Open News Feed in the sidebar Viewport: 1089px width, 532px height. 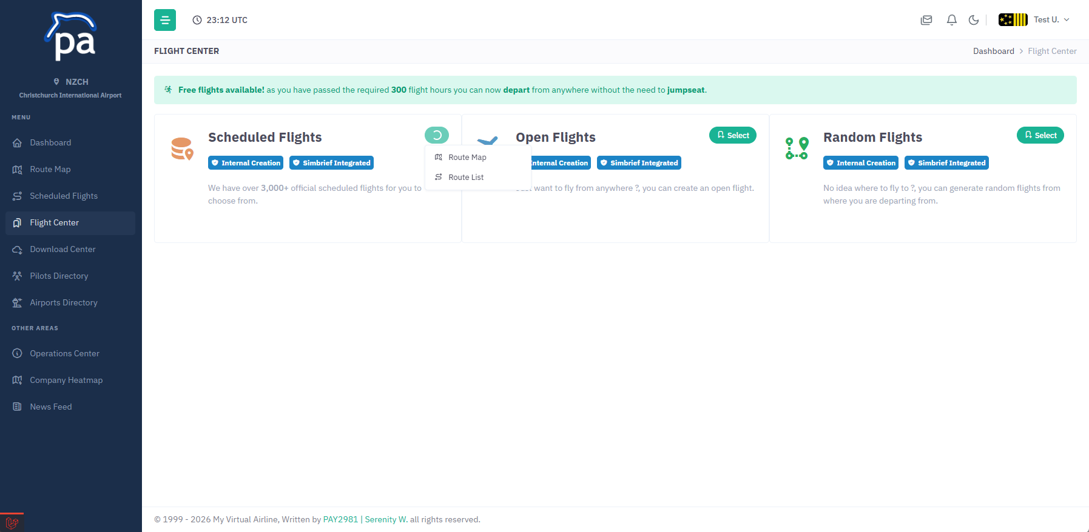[70, 407]
